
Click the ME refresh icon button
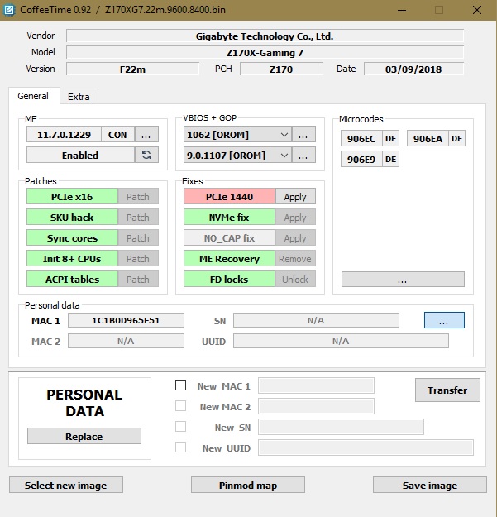[x=146, y=155]
